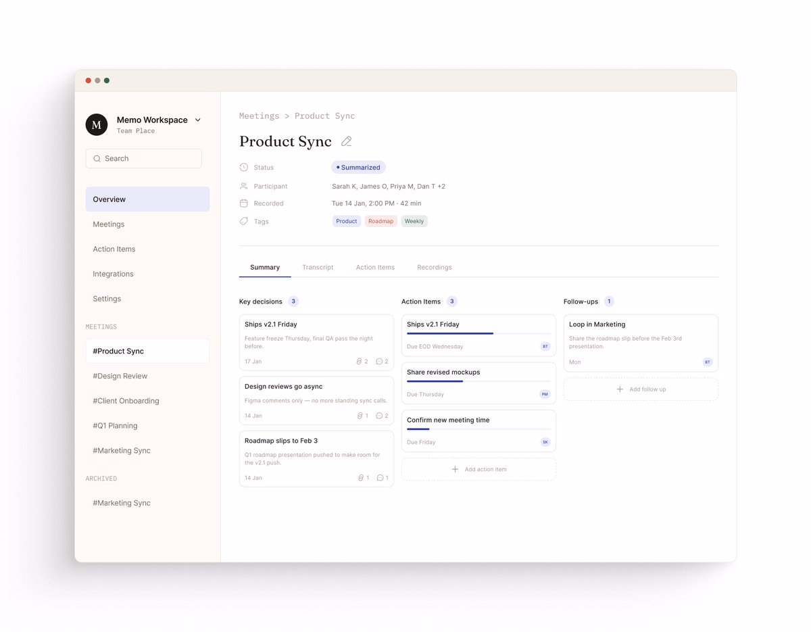Click the BT avatar on Loop in Marketing

point(708,362)
